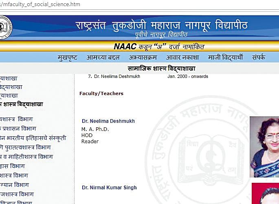Viewport: 279px width, 204px height.
Task: Open the प्रशासन विभाग sidebar link
Action: [18, 129]
